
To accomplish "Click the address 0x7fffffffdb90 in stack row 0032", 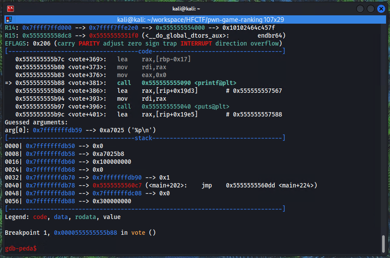I will [117, 178].
